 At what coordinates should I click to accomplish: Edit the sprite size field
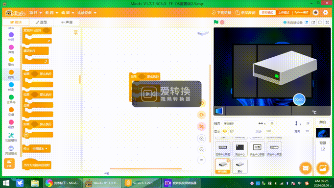[x=268, y=131]
